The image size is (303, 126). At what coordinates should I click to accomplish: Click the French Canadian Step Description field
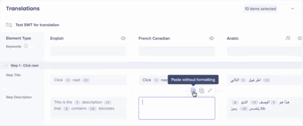tap(177, 108)
